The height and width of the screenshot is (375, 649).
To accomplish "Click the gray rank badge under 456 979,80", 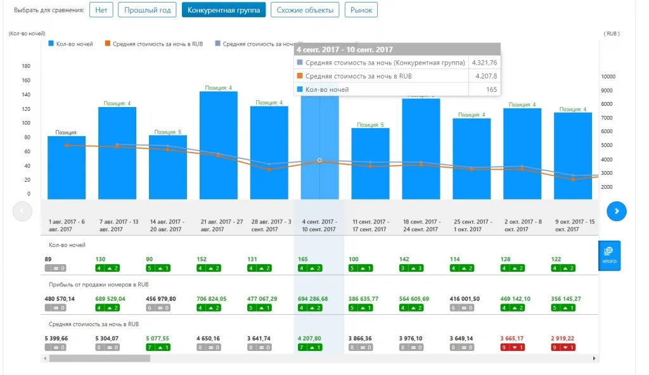I will coord(158,308).
